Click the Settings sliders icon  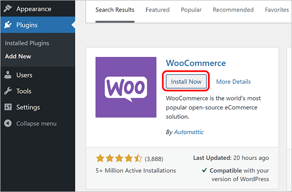coord(8,107)
